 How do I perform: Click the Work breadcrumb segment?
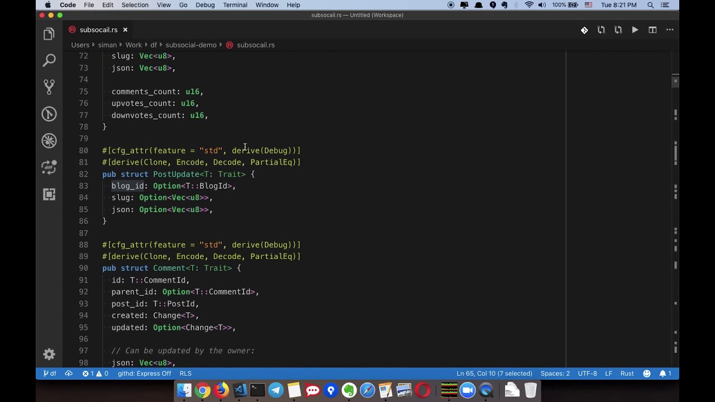(134, 45)
